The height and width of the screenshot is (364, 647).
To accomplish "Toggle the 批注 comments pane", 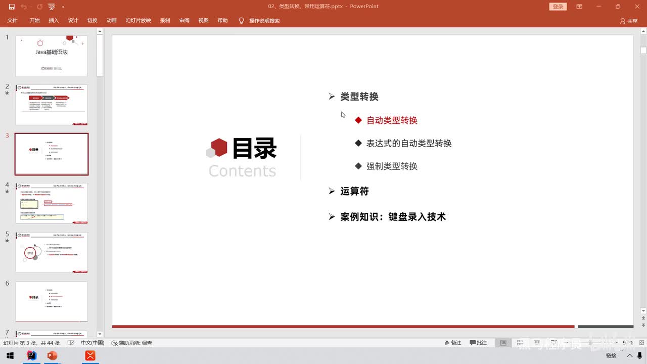I will tap(479, 343).
